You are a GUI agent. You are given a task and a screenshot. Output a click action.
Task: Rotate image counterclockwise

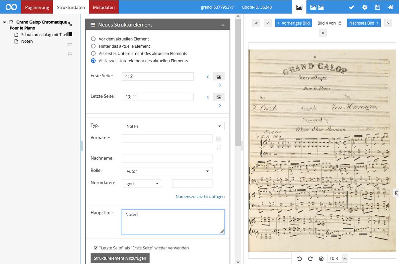click(299, 259)
